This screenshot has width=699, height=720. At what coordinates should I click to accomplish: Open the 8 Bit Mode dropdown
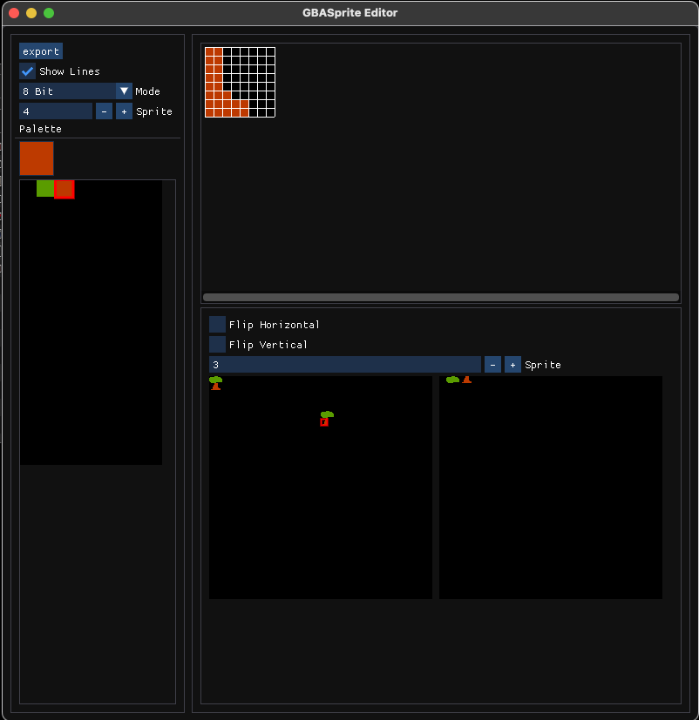pyautogui.click(x=68, y=91)
